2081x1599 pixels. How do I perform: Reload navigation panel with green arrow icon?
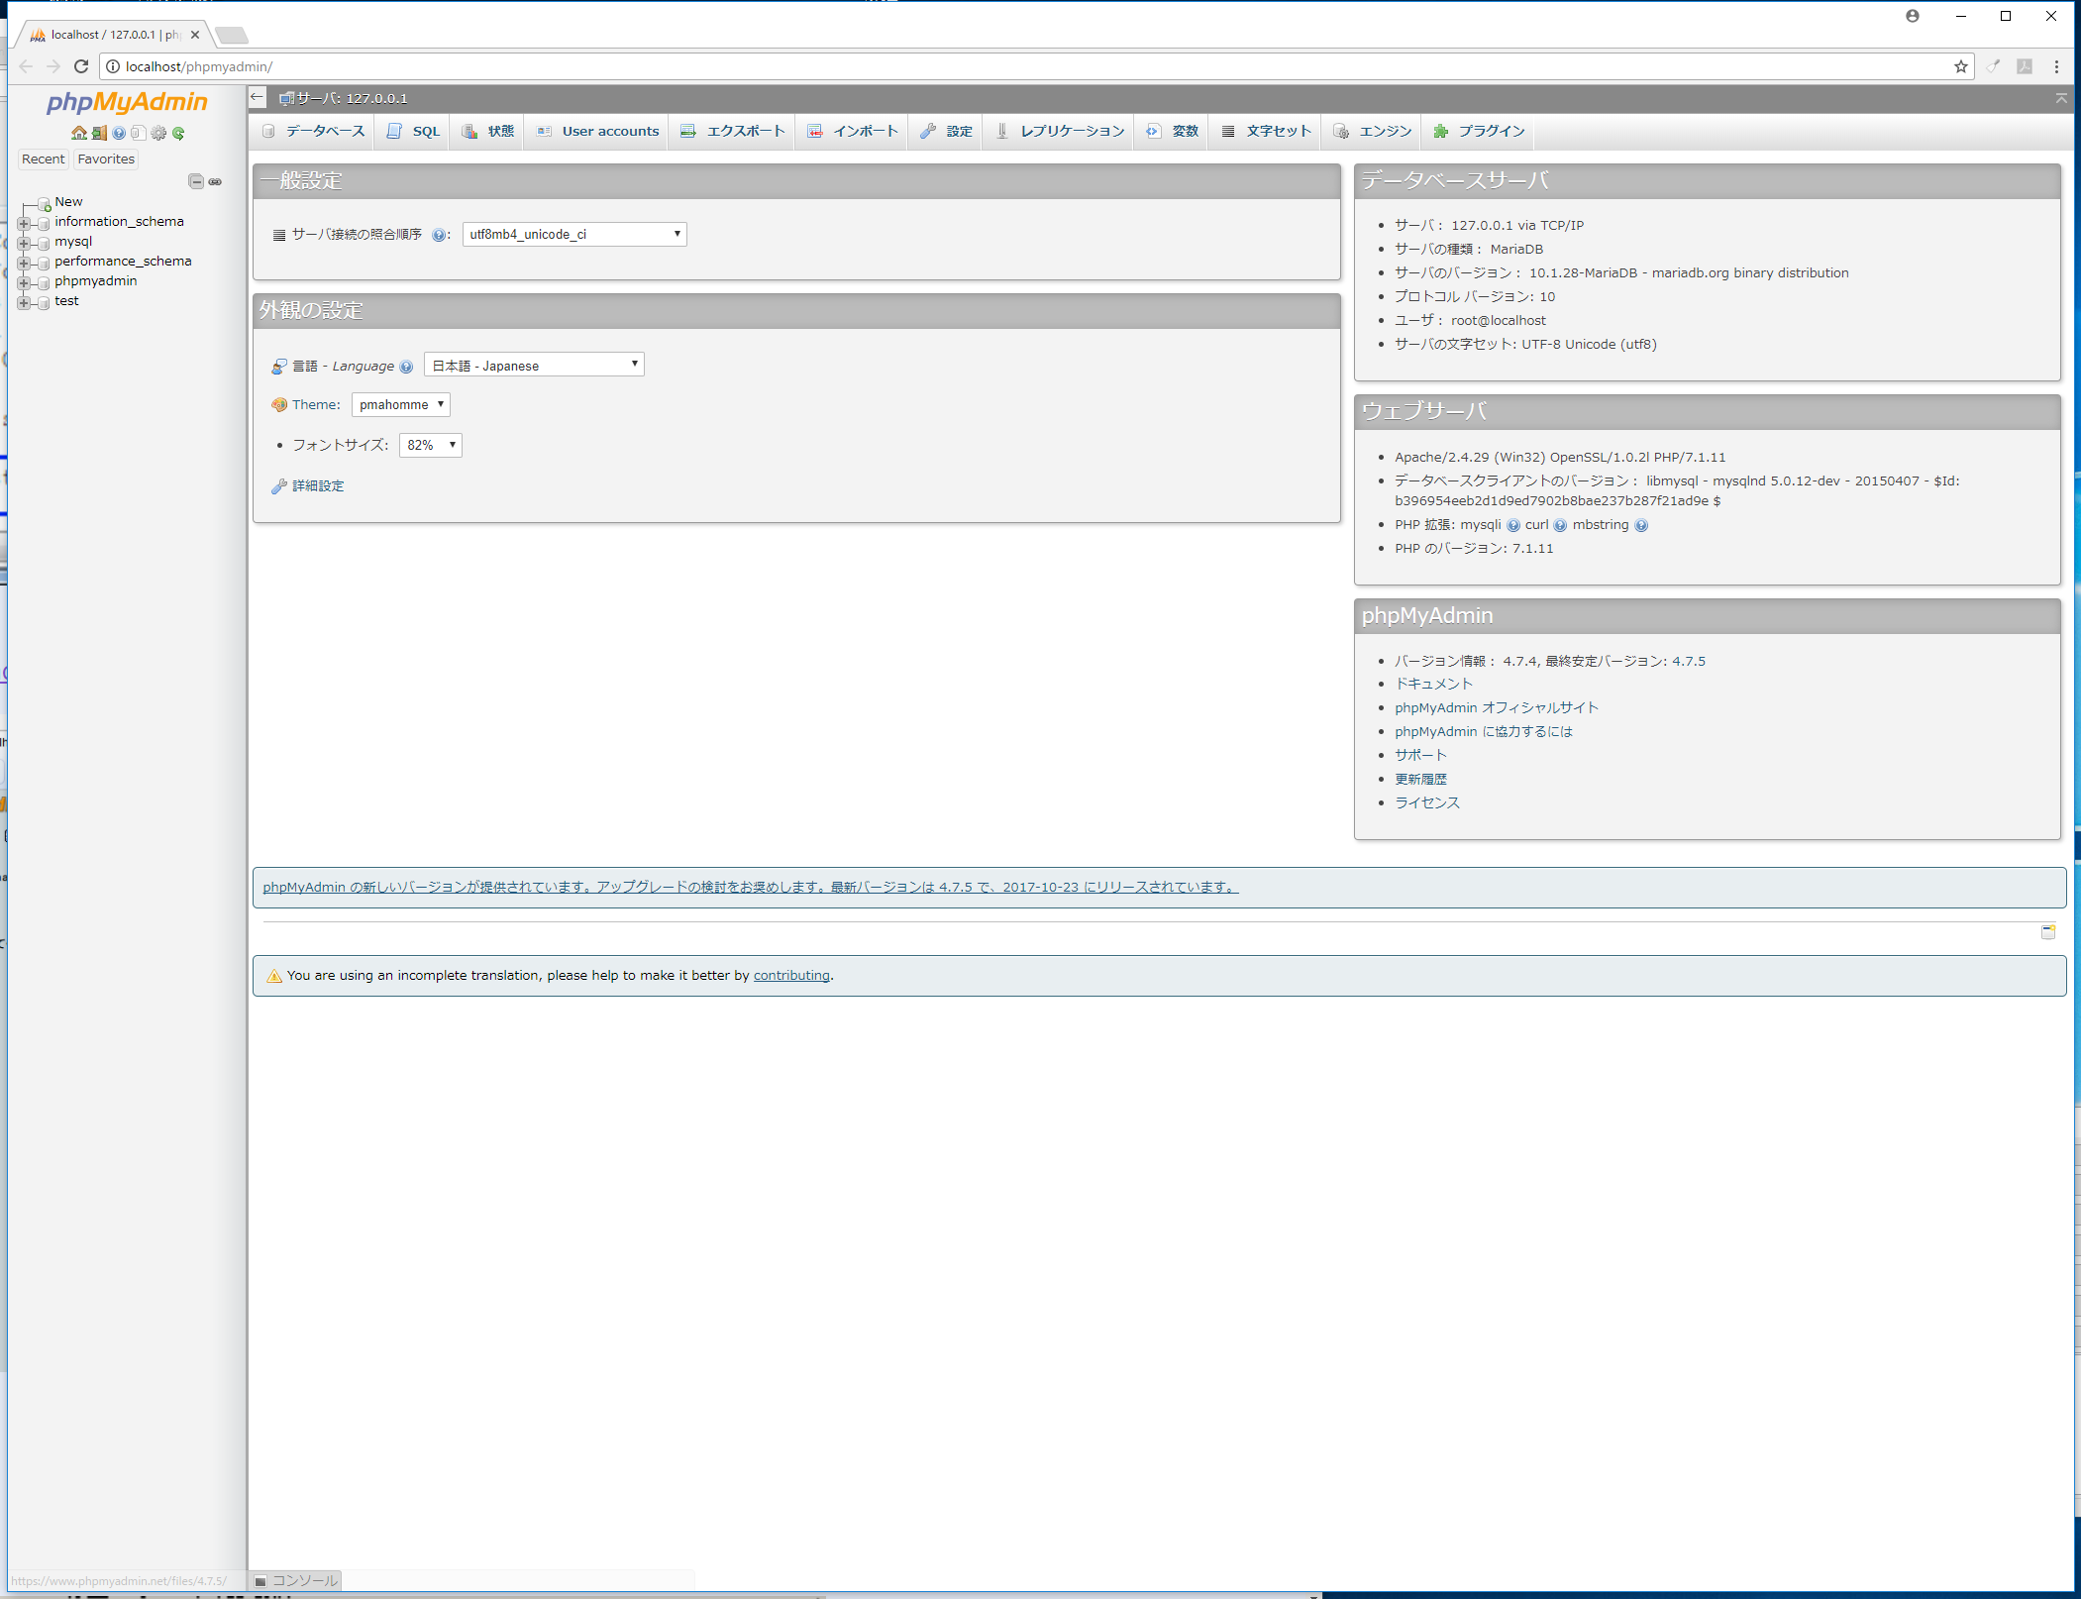[x=178, y=133]
